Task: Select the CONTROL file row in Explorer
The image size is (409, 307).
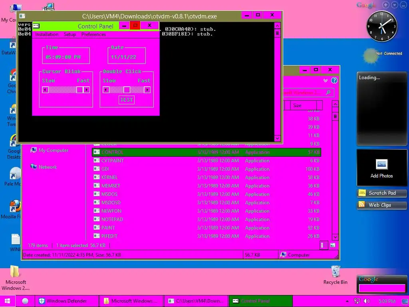Action: (x=206, y=152)
